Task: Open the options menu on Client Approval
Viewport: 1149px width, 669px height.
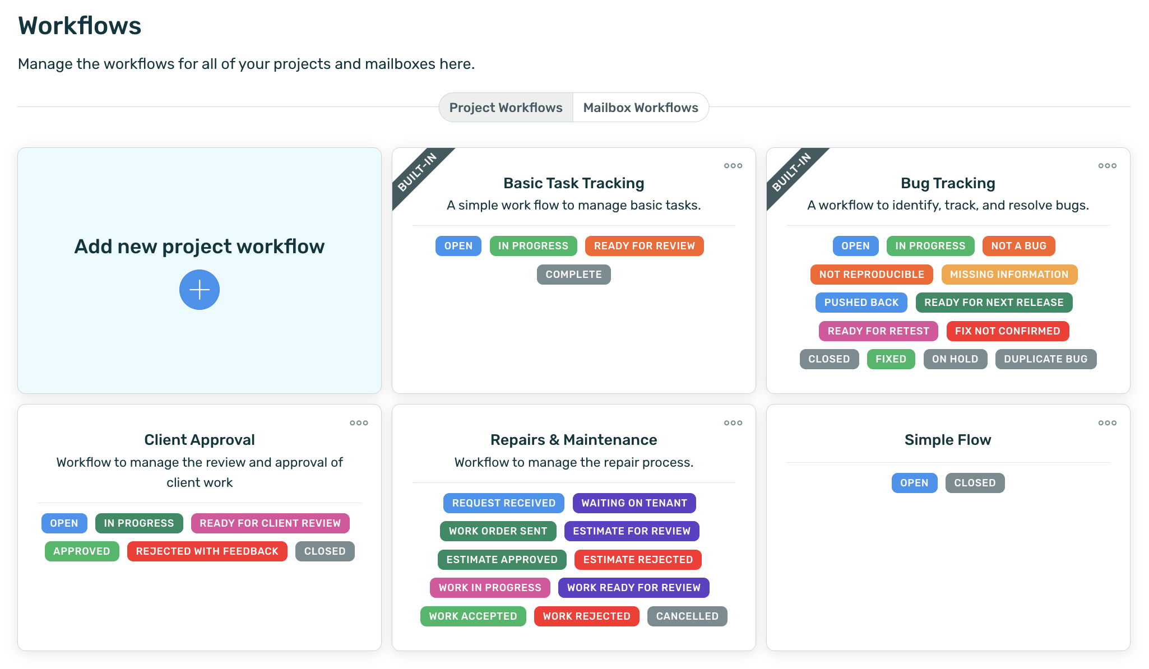Action: coord(358,422)
